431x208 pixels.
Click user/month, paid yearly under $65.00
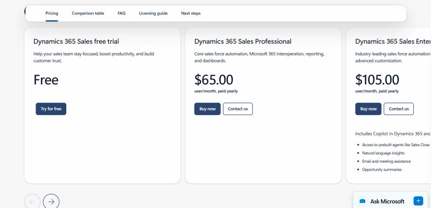(216, 91)
